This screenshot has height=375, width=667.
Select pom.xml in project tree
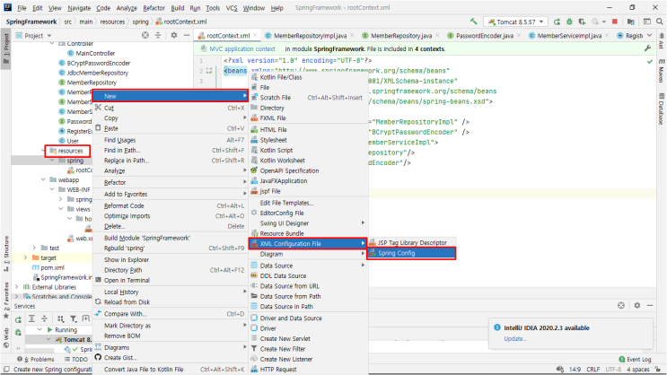[x=52, y=267]
